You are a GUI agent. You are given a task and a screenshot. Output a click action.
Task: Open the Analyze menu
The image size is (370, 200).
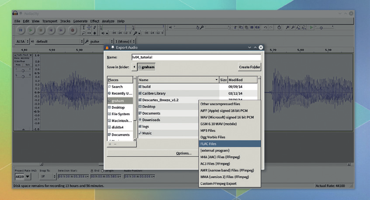tap(108, 21)
